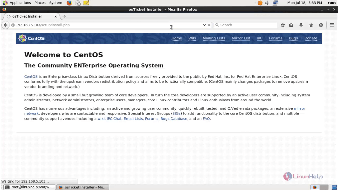Follow the Email Lists link
Screen dimensions: 338x190
point(133,119)
